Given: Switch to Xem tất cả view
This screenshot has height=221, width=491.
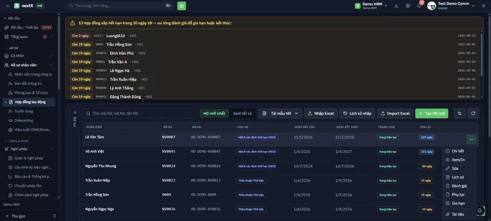Looking at the screenshot, I should 242,113.
